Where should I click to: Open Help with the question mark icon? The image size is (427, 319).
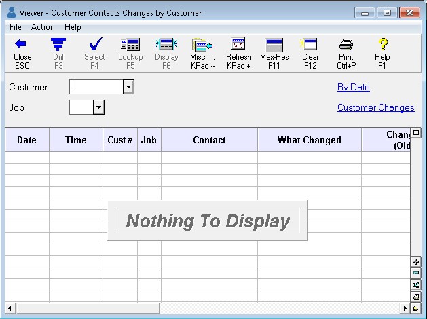coord(382,52)
